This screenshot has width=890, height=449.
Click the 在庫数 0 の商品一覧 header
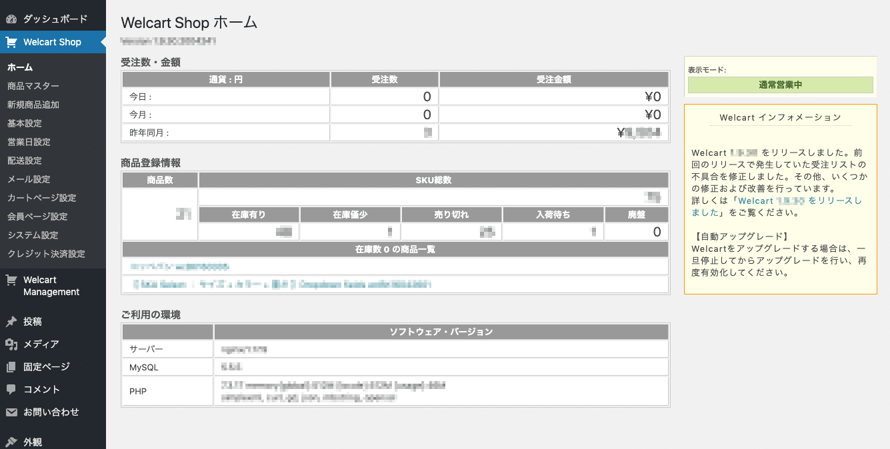coord(395,249)
